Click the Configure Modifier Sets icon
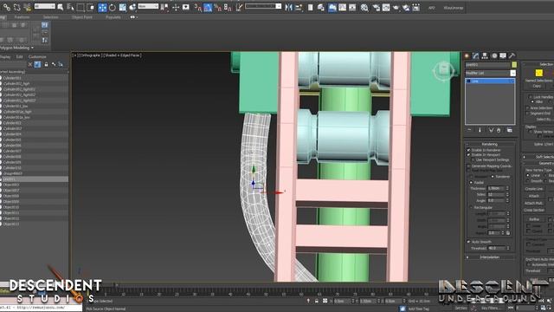Screen dimensions: 554x312 tap(510, 130)
